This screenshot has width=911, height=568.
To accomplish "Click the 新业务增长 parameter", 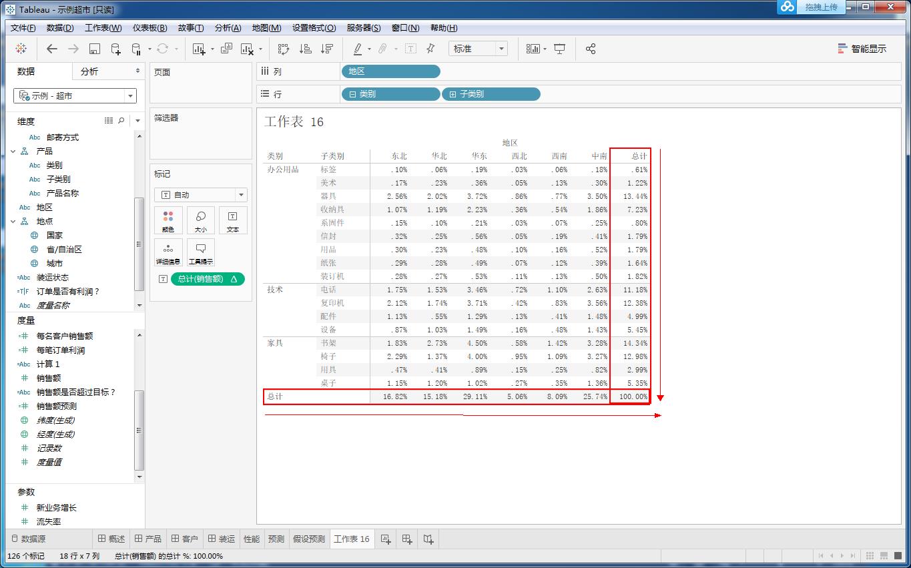I will click(57, 507).
